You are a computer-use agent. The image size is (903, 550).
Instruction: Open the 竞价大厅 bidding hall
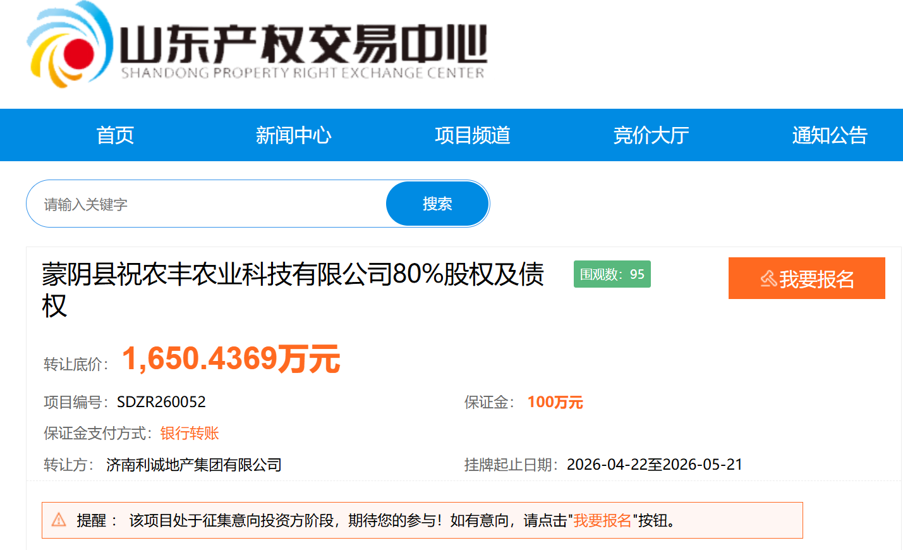point(651,135)
